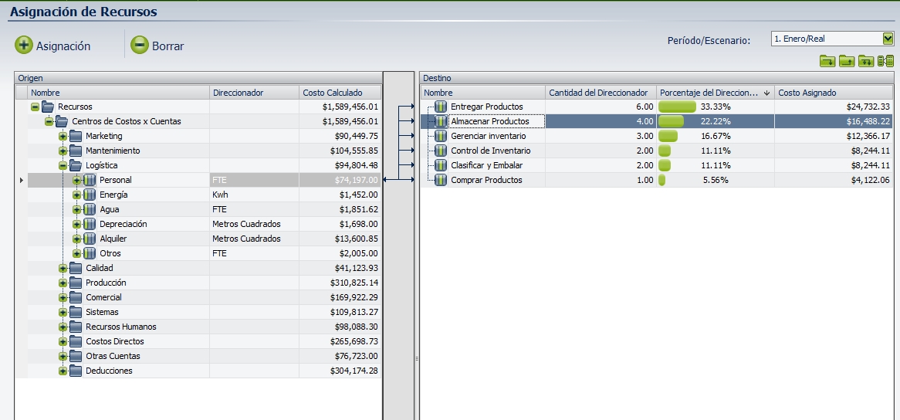Select the Otras Cuentas folder icon
The image size is (900, 420).
coord(76,357)
